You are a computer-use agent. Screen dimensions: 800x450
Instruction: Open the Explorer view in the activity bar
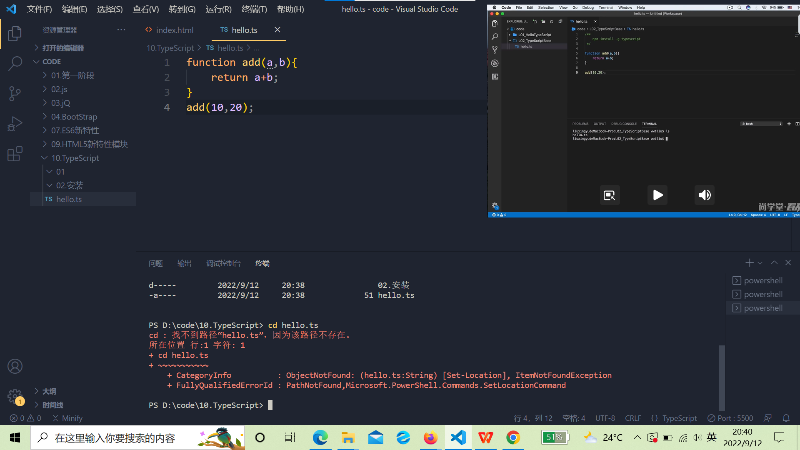(x=15, y=33)
